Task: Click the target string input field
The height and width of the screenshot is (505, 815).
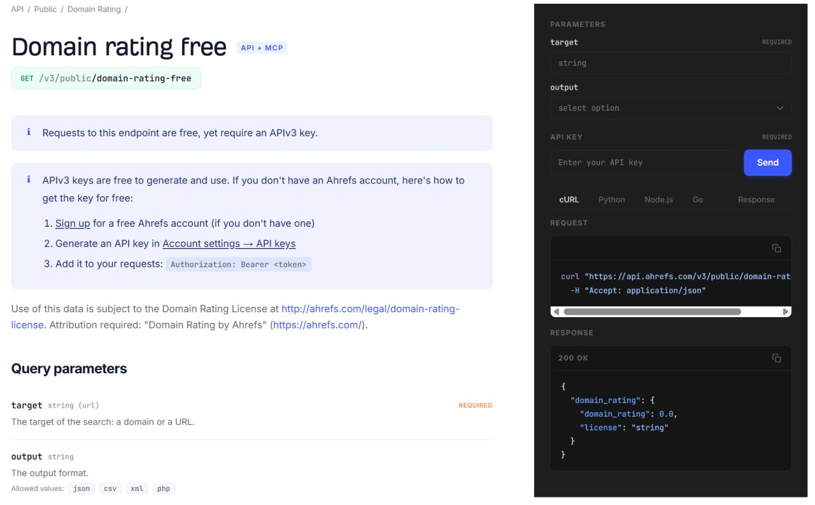Action: [671, 63]
